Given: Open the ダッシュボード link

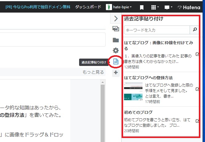Looking at the screenshot, I should (x=88, y=7).
